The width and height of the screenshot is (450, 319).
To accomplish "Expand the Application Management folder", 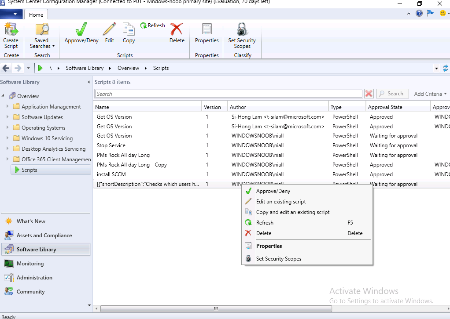I will click(7, 106).
